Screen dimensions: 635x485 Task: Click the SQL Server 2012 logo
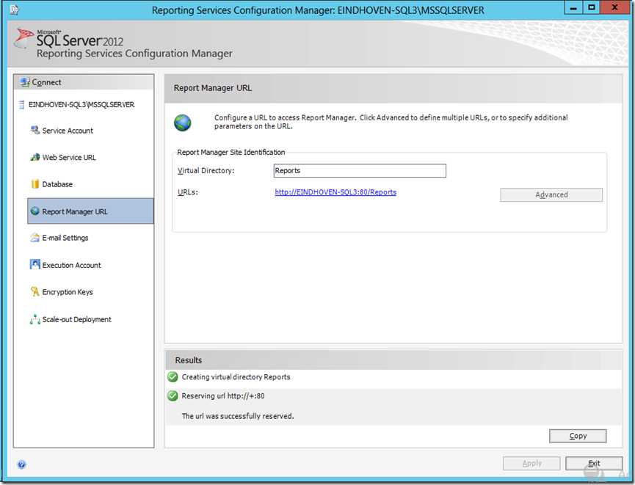(x=69, y=39)
